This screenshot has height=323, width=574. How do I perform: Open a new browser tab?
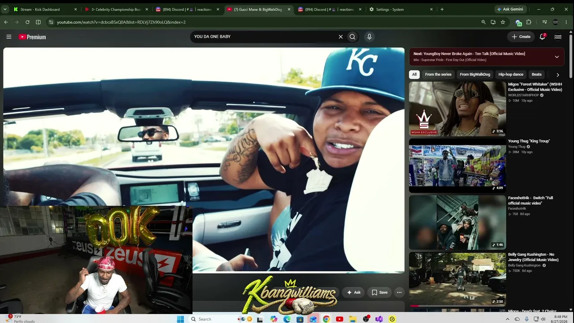coord(442,9)
